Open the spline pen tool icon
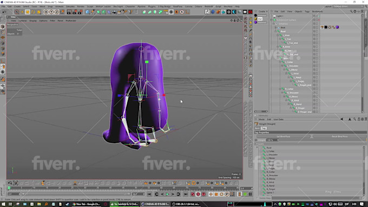368x207 pixels. click(93, 12)
